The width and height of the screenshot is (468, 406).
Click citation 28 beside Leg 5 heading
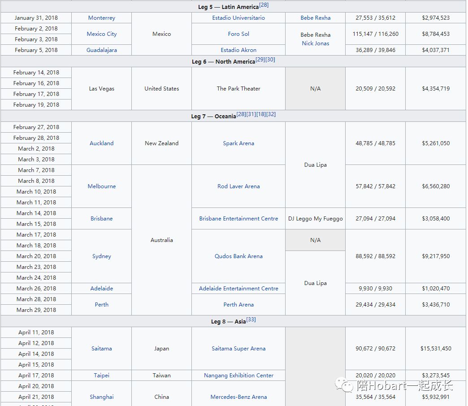264,5
